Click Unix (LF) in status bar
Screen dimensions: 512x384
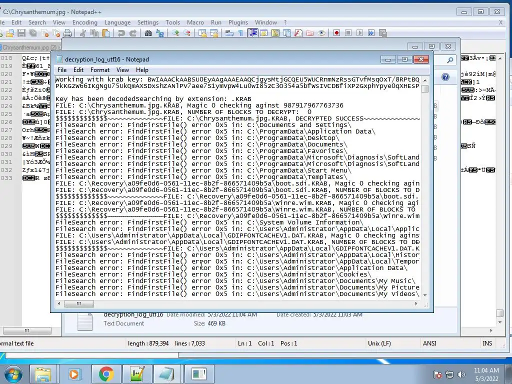[379, 343]
